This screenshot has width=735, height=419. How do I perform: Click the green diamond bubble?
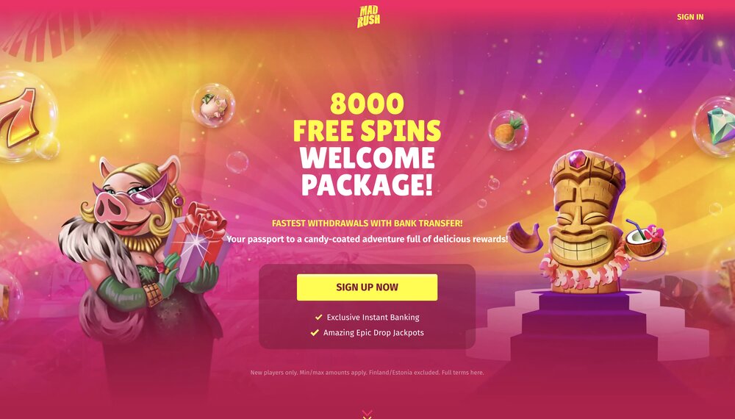715,126
